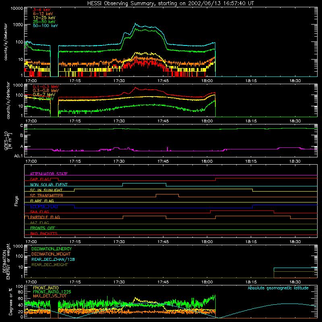The width and height of the screenshot is (322, 322).
Task: Select the 3-6 keV legend label
Action: (42, 10)
